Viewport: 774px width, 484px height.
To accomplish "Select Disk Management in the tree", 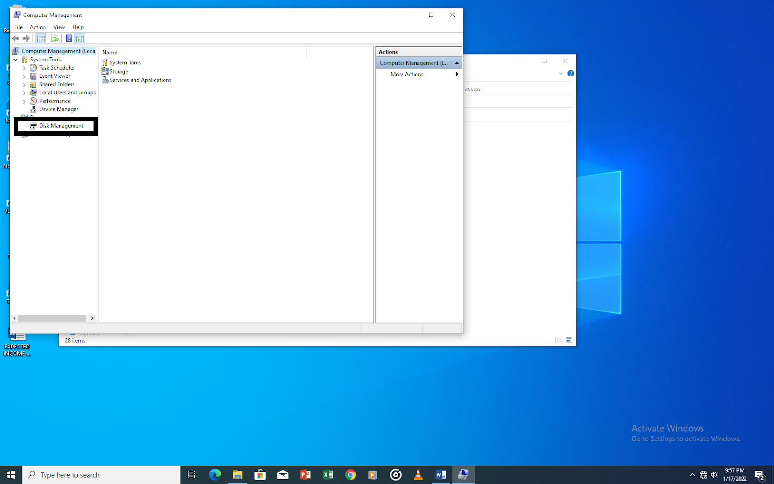I will [61, 126].
